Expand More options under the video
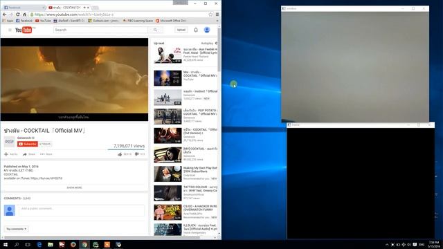 (x=46, y=154)
